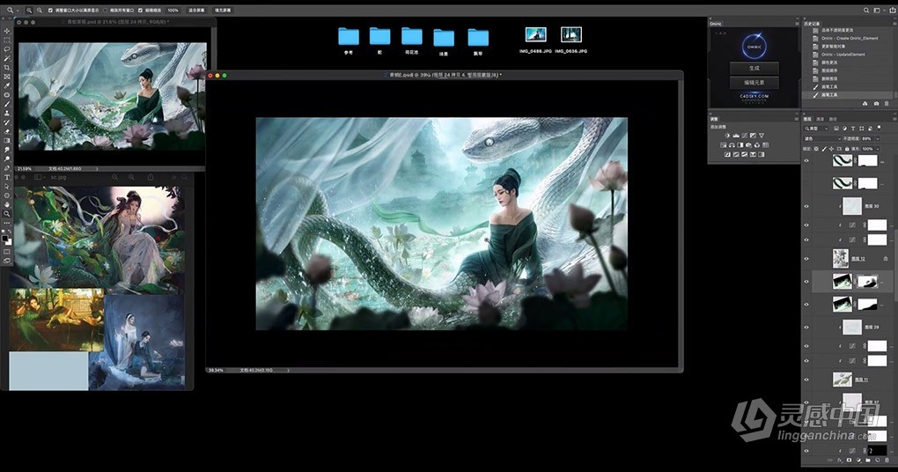Image resolution: width=898 pixels, height=472 pixels.
Task: Select the Horizontal Type tool
Action: (7, 177)
